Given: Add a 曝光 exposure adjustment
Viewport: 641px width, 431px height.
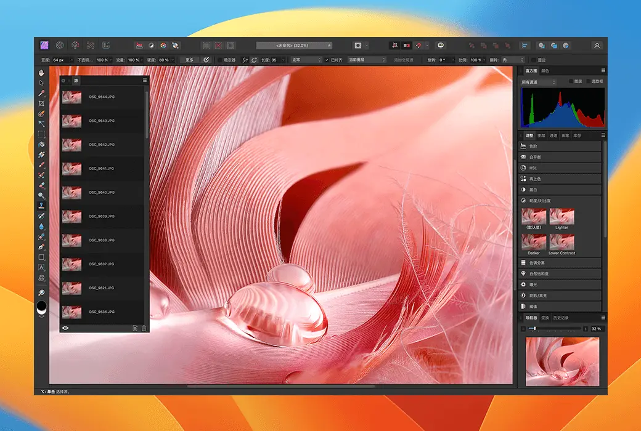Looking at the screenshot, I should [560, 284].
